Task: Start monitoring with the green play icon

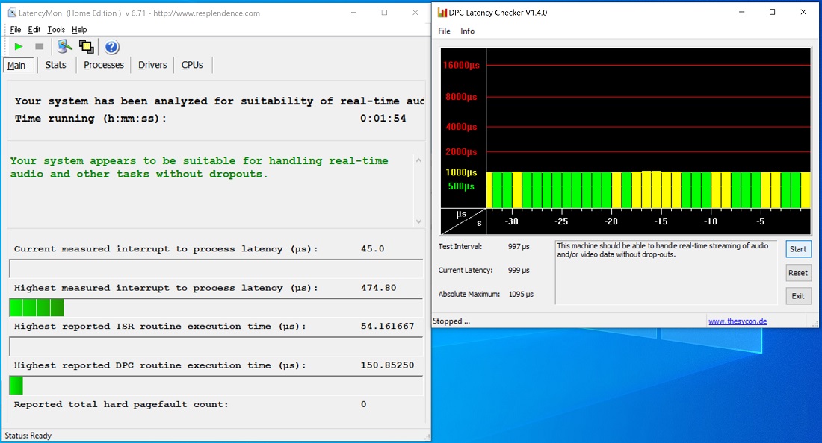Action: 19,47
